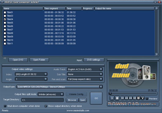Start conversion with GO button
Viewport: 162px width, 113px height.
pyautogui.click(x=96, y=98)
